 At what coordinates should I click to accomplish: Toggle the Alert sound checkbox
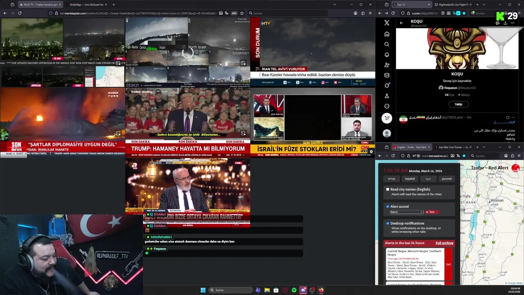(388, 206)
